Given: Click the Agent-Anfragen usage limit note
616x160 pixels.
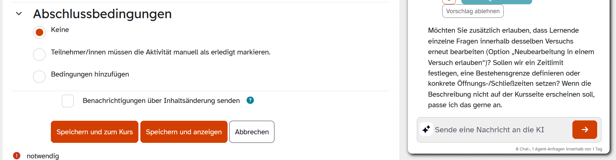Looking at the screenshot, I should (x=559, y=149).
